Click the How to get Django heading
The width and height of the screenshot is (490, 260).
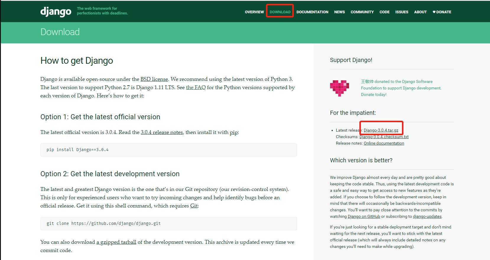coord(77,60)
